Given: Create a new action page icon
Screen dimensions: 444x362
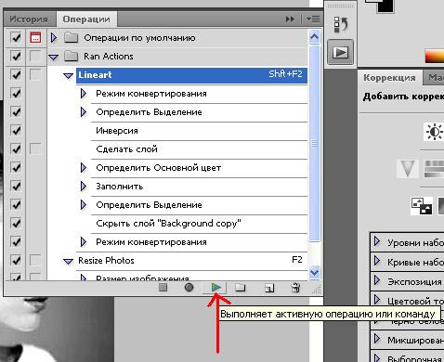Looking at the screenshot, I should pos(269,289).
